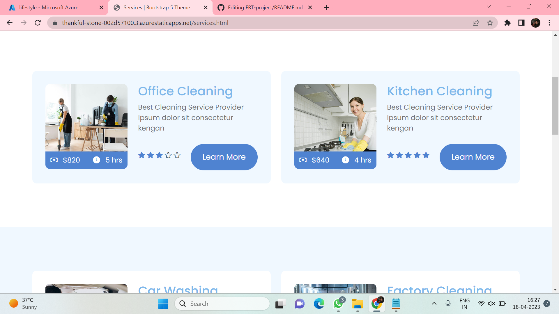The image size is (559, 314).
Task: Open Microsoft Edge from the taskbar
Action: (x=319, y=304)
